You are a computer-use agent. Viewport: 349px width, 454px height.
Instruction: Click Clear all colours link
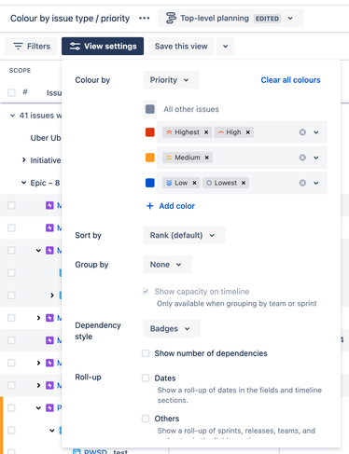290,80
